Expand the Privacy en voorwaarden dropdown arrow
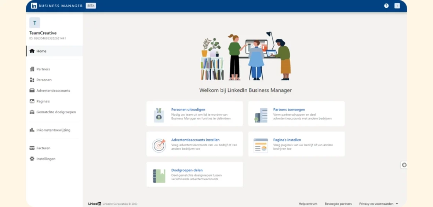 tap(397, 204)
